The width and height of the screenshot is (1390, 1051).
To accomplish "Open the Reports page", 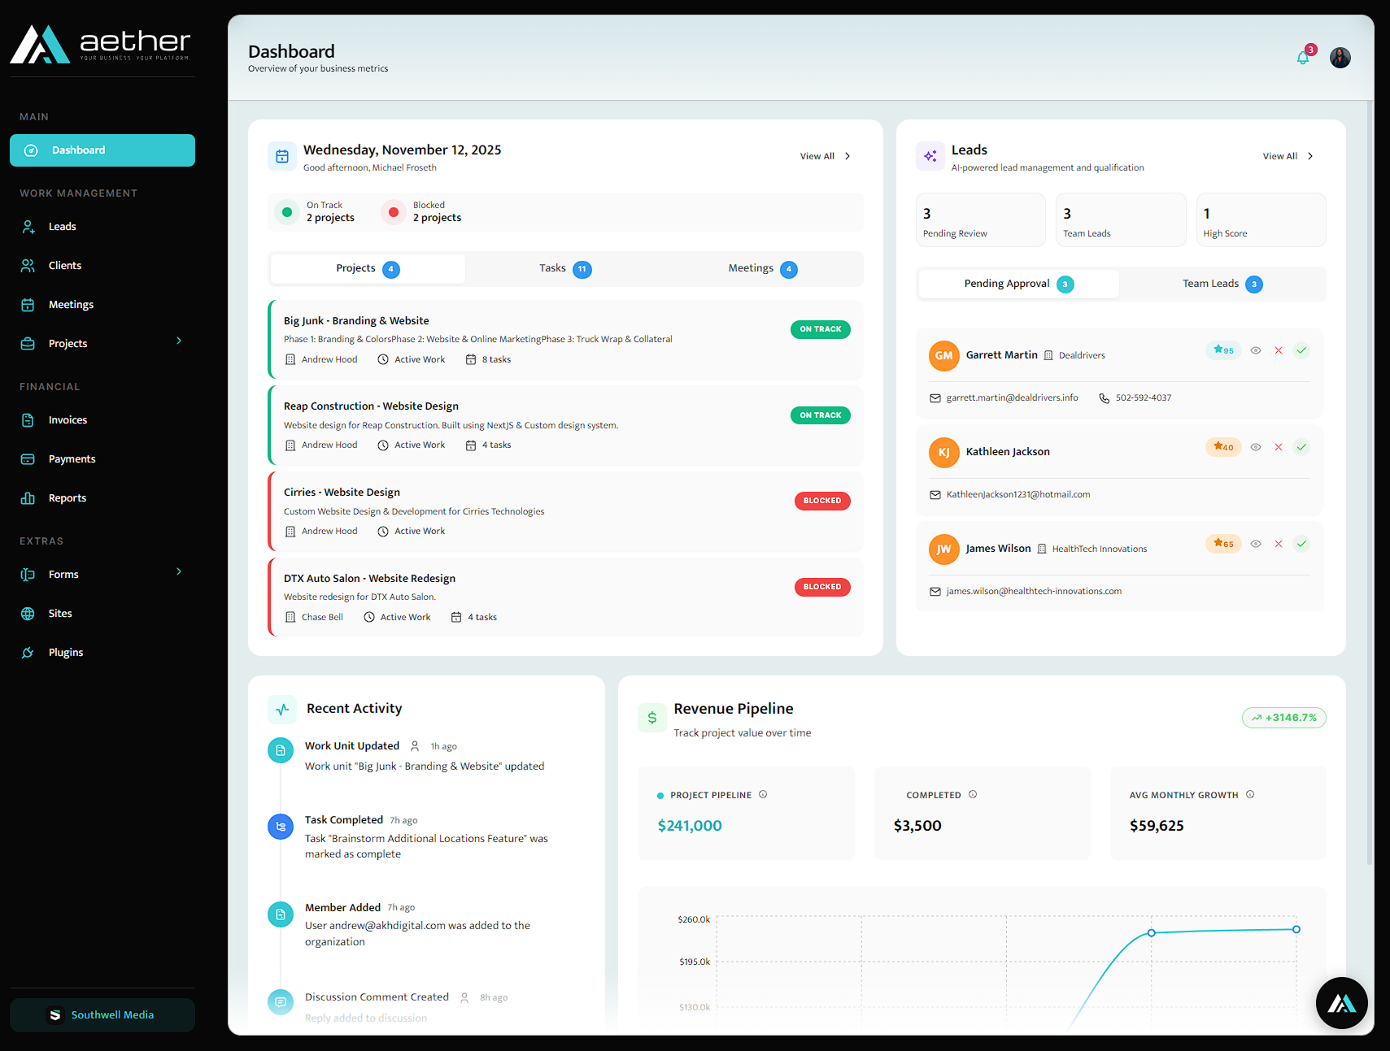I will (x=68, y=497).
